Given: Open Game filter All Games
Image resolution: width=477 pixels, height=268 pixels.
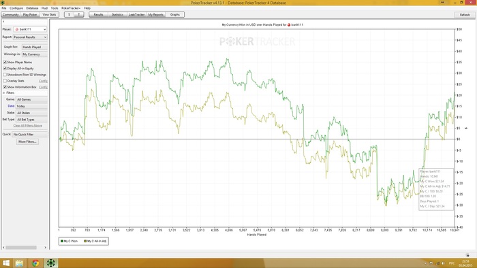Looking at the screenshot, I should click(x=31, y=99).
